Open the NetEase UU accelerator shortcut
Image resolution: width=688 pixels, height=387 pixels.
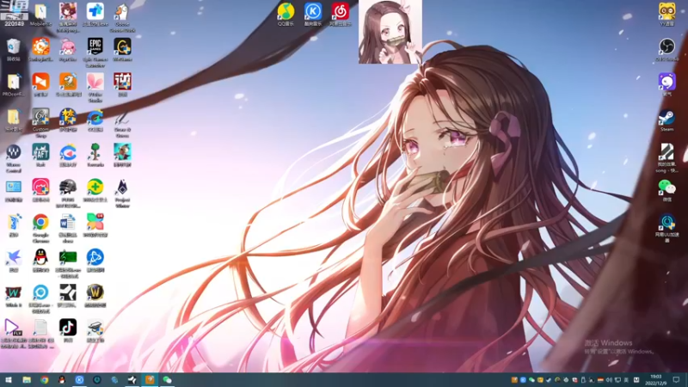pyautogui.click(x=666, y=224)
